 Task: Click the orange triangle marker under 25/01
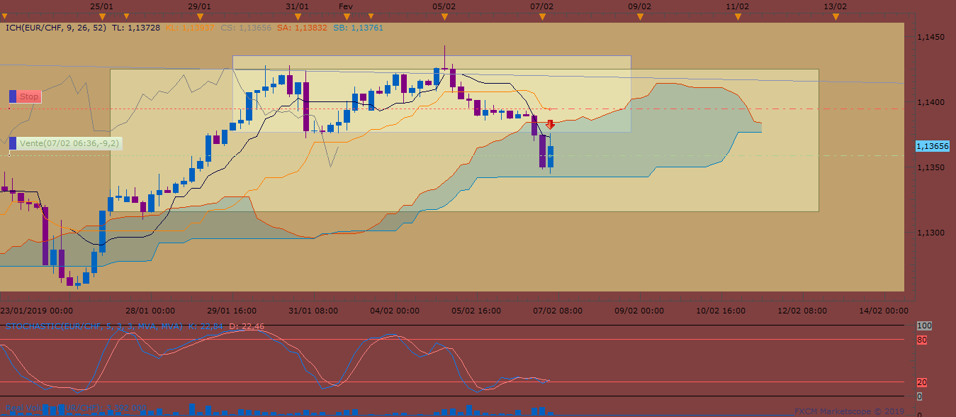point(103,16)
